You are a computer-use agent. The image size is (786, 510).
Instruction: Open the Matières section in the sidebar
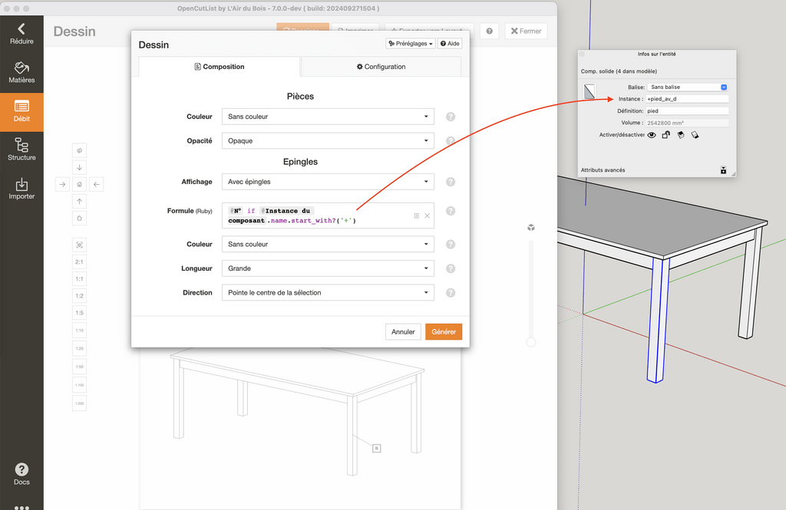[x=21, y=73]
